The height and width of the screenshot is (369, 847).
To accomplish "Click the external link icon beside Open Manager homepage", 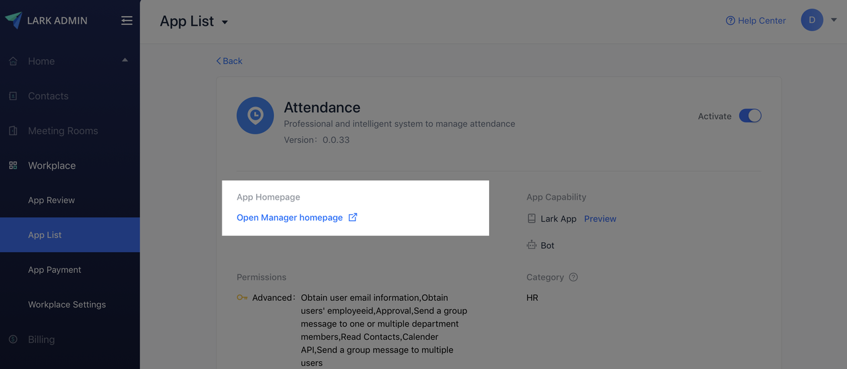I will [x=353, y=217].
